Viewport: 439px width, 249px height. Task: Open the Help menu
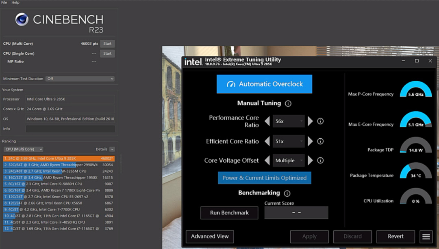(x=15, y=2)
